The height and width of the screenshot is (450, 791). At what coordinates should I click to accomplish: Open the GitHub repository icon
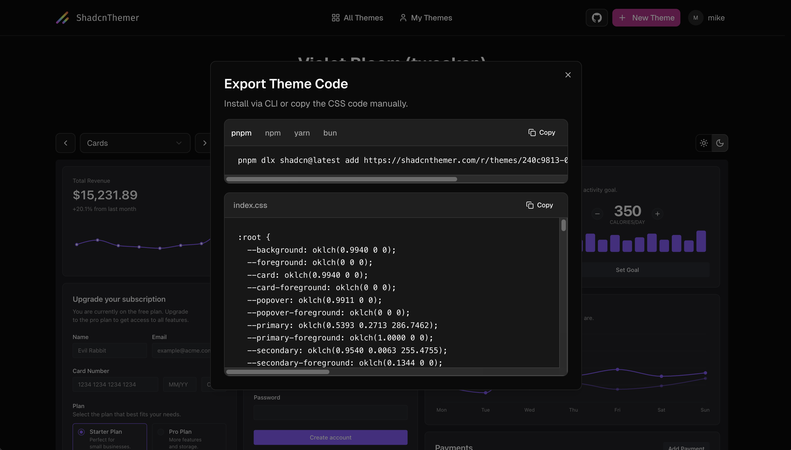point(596,18)
